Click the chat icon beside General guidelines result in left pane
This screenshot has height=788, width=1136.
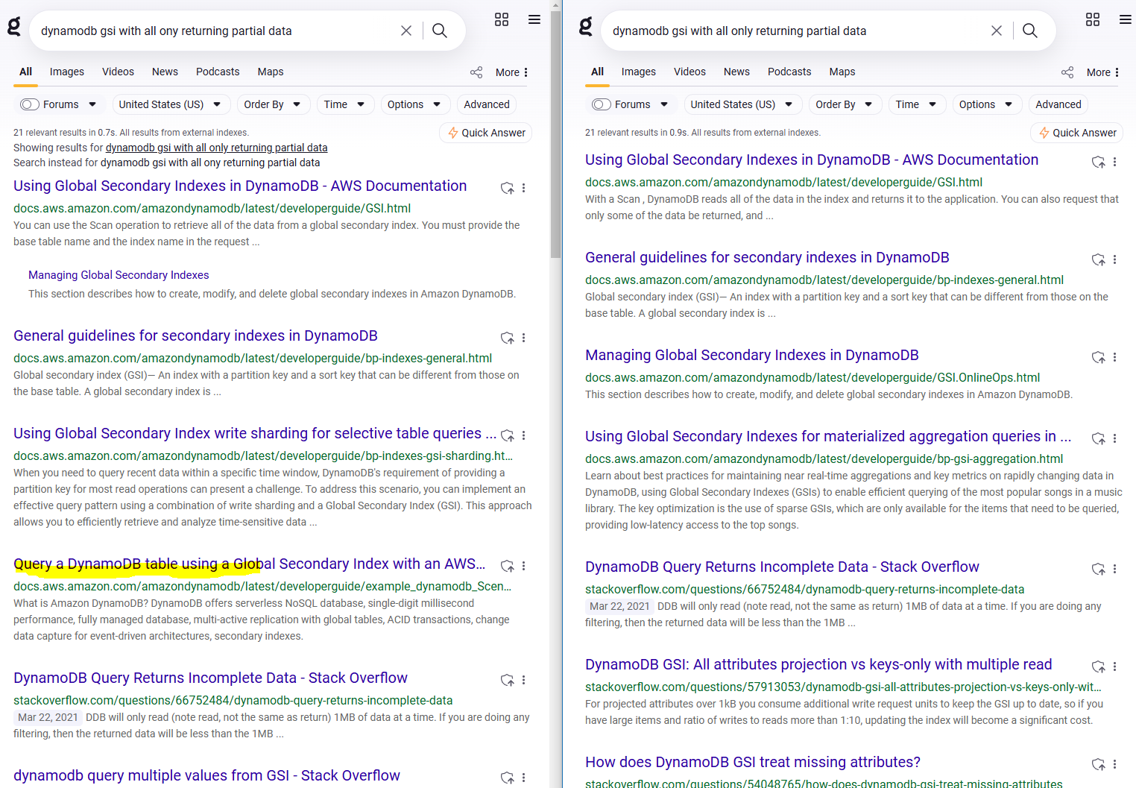(x=508, y=338)
